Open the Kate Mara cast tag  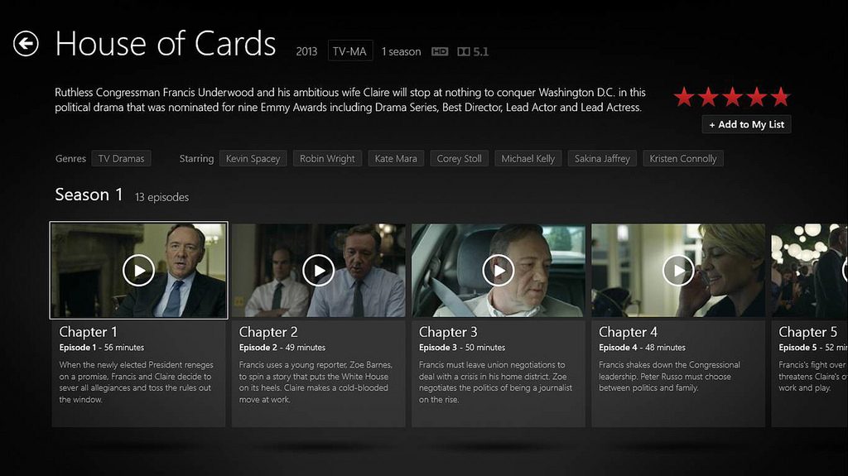396,158
